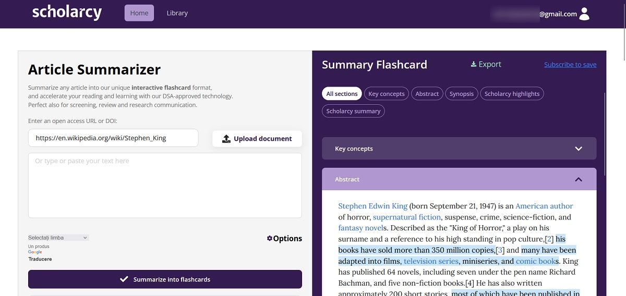Open the Library tab

(177, 13)
